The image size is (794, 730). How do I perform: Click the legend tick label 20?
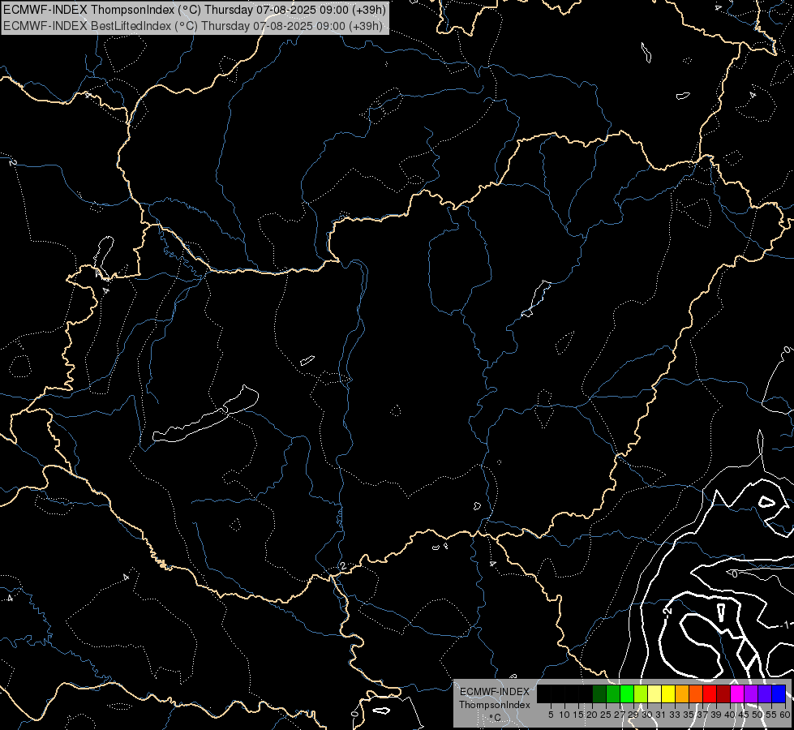pyautogui.click(x=593, y=715)
